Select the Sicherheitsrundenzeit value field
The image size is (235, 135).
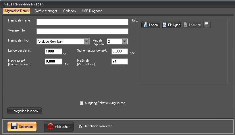pyautogui.click(x=119, y=52)
